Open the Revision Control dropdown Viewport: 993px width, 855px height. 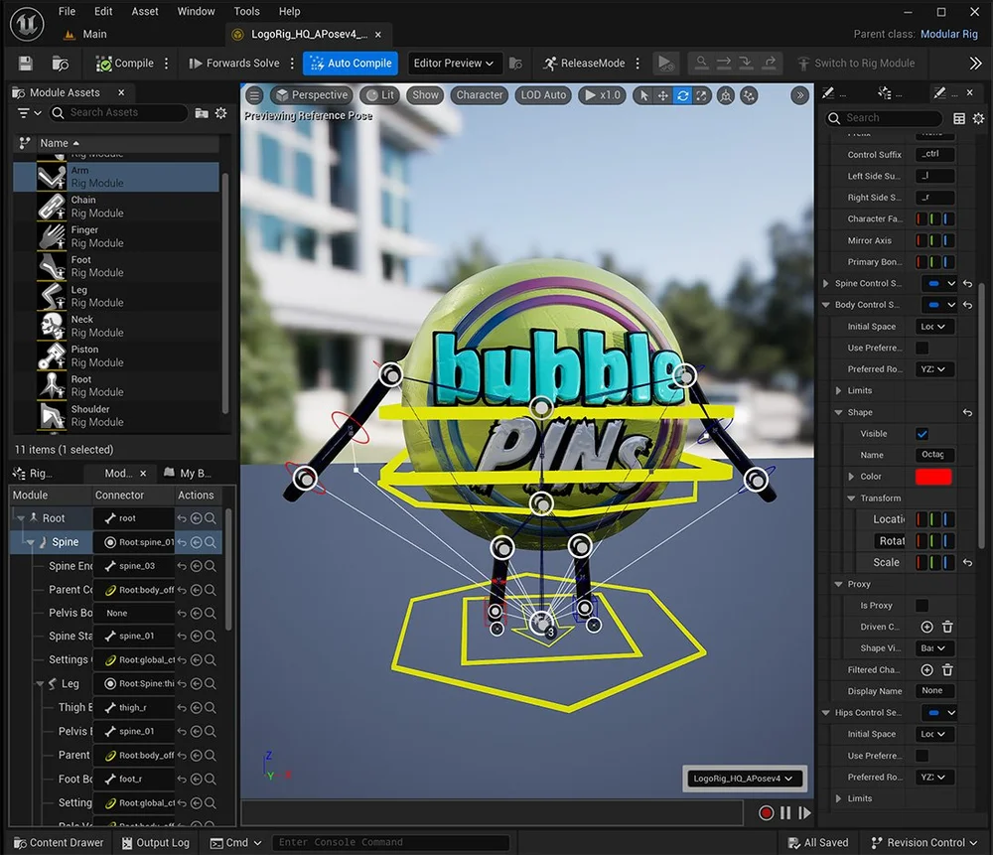[x=924, y=843]
